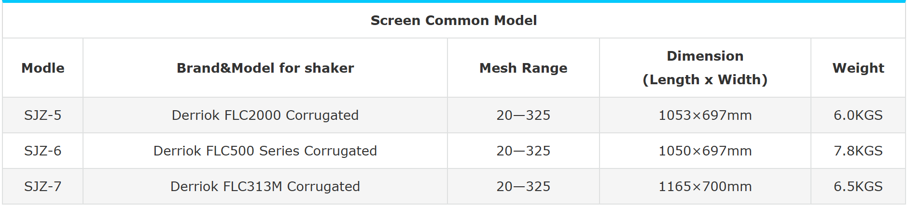Image resolution: width=907 pixels, height=206 pixels.
Task: Select the "Modle" column header
Action: pos(42,68)
